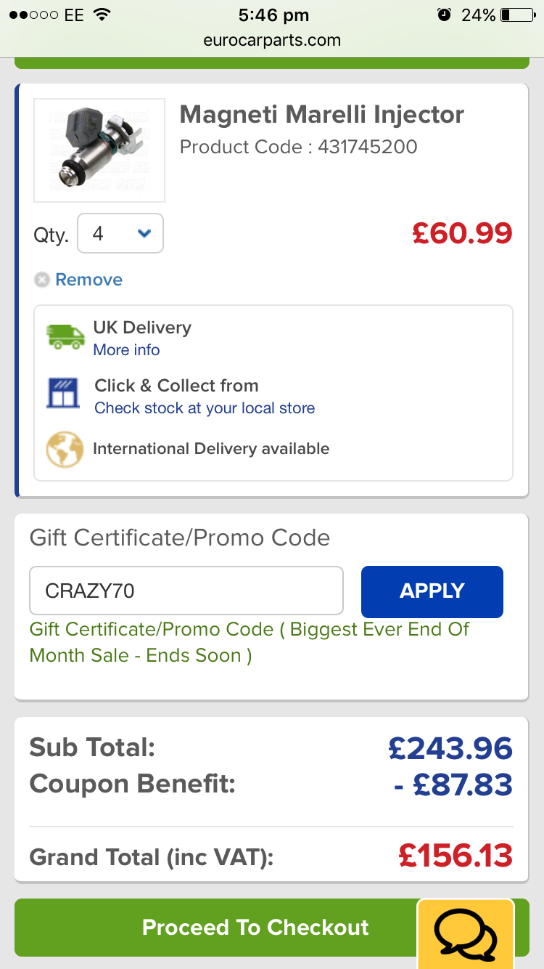Tap the International Delivery globe icon

point(65,450)
